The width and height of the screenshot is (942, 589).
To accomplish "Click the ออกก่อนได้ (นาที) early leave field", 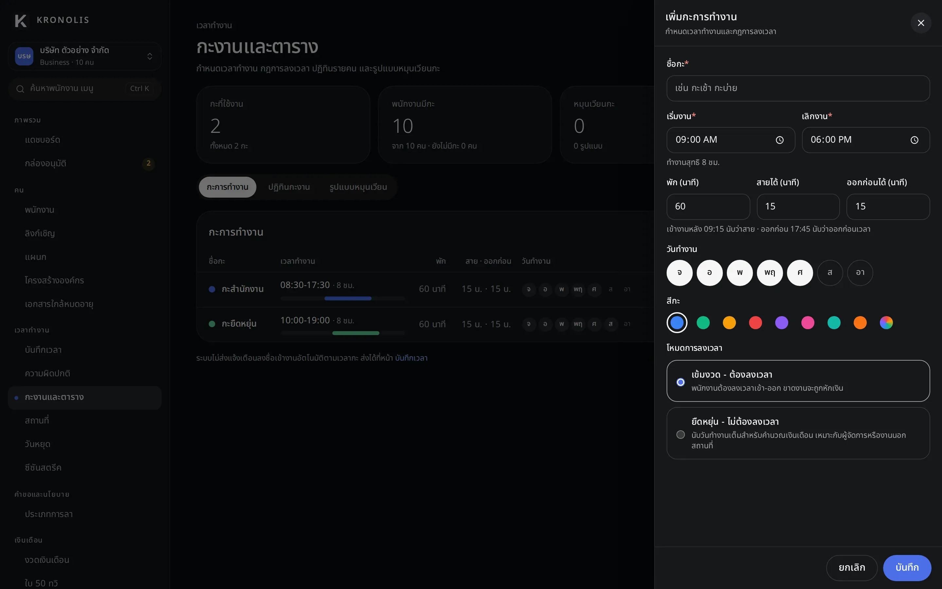I will pos(888,206).
